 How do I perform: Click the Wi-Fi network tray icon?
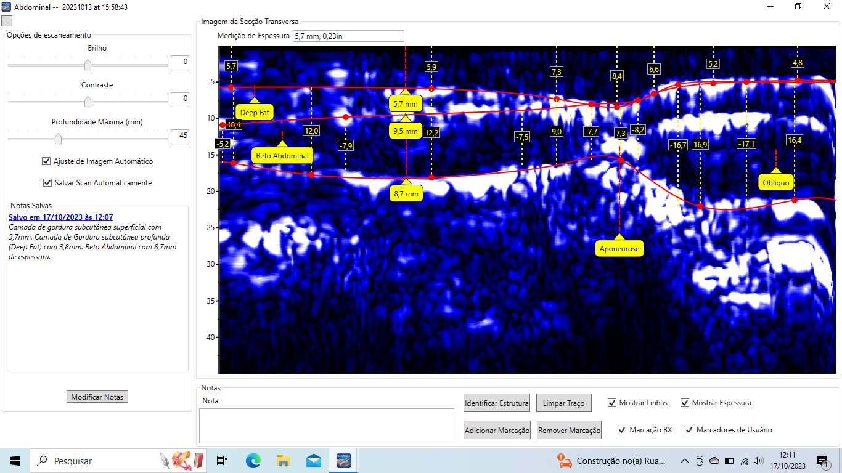tap(745, 461)
